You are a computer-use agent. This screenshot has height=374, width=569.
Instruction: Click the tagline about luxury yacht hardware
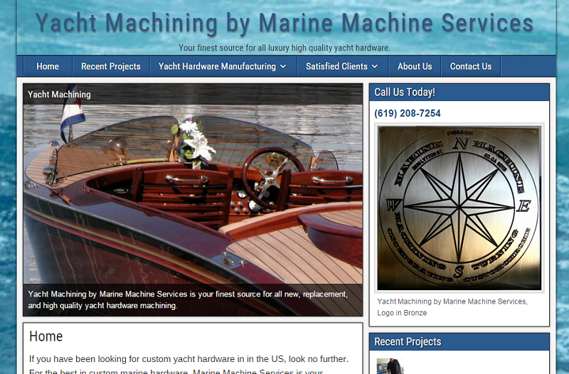[284, 48]
